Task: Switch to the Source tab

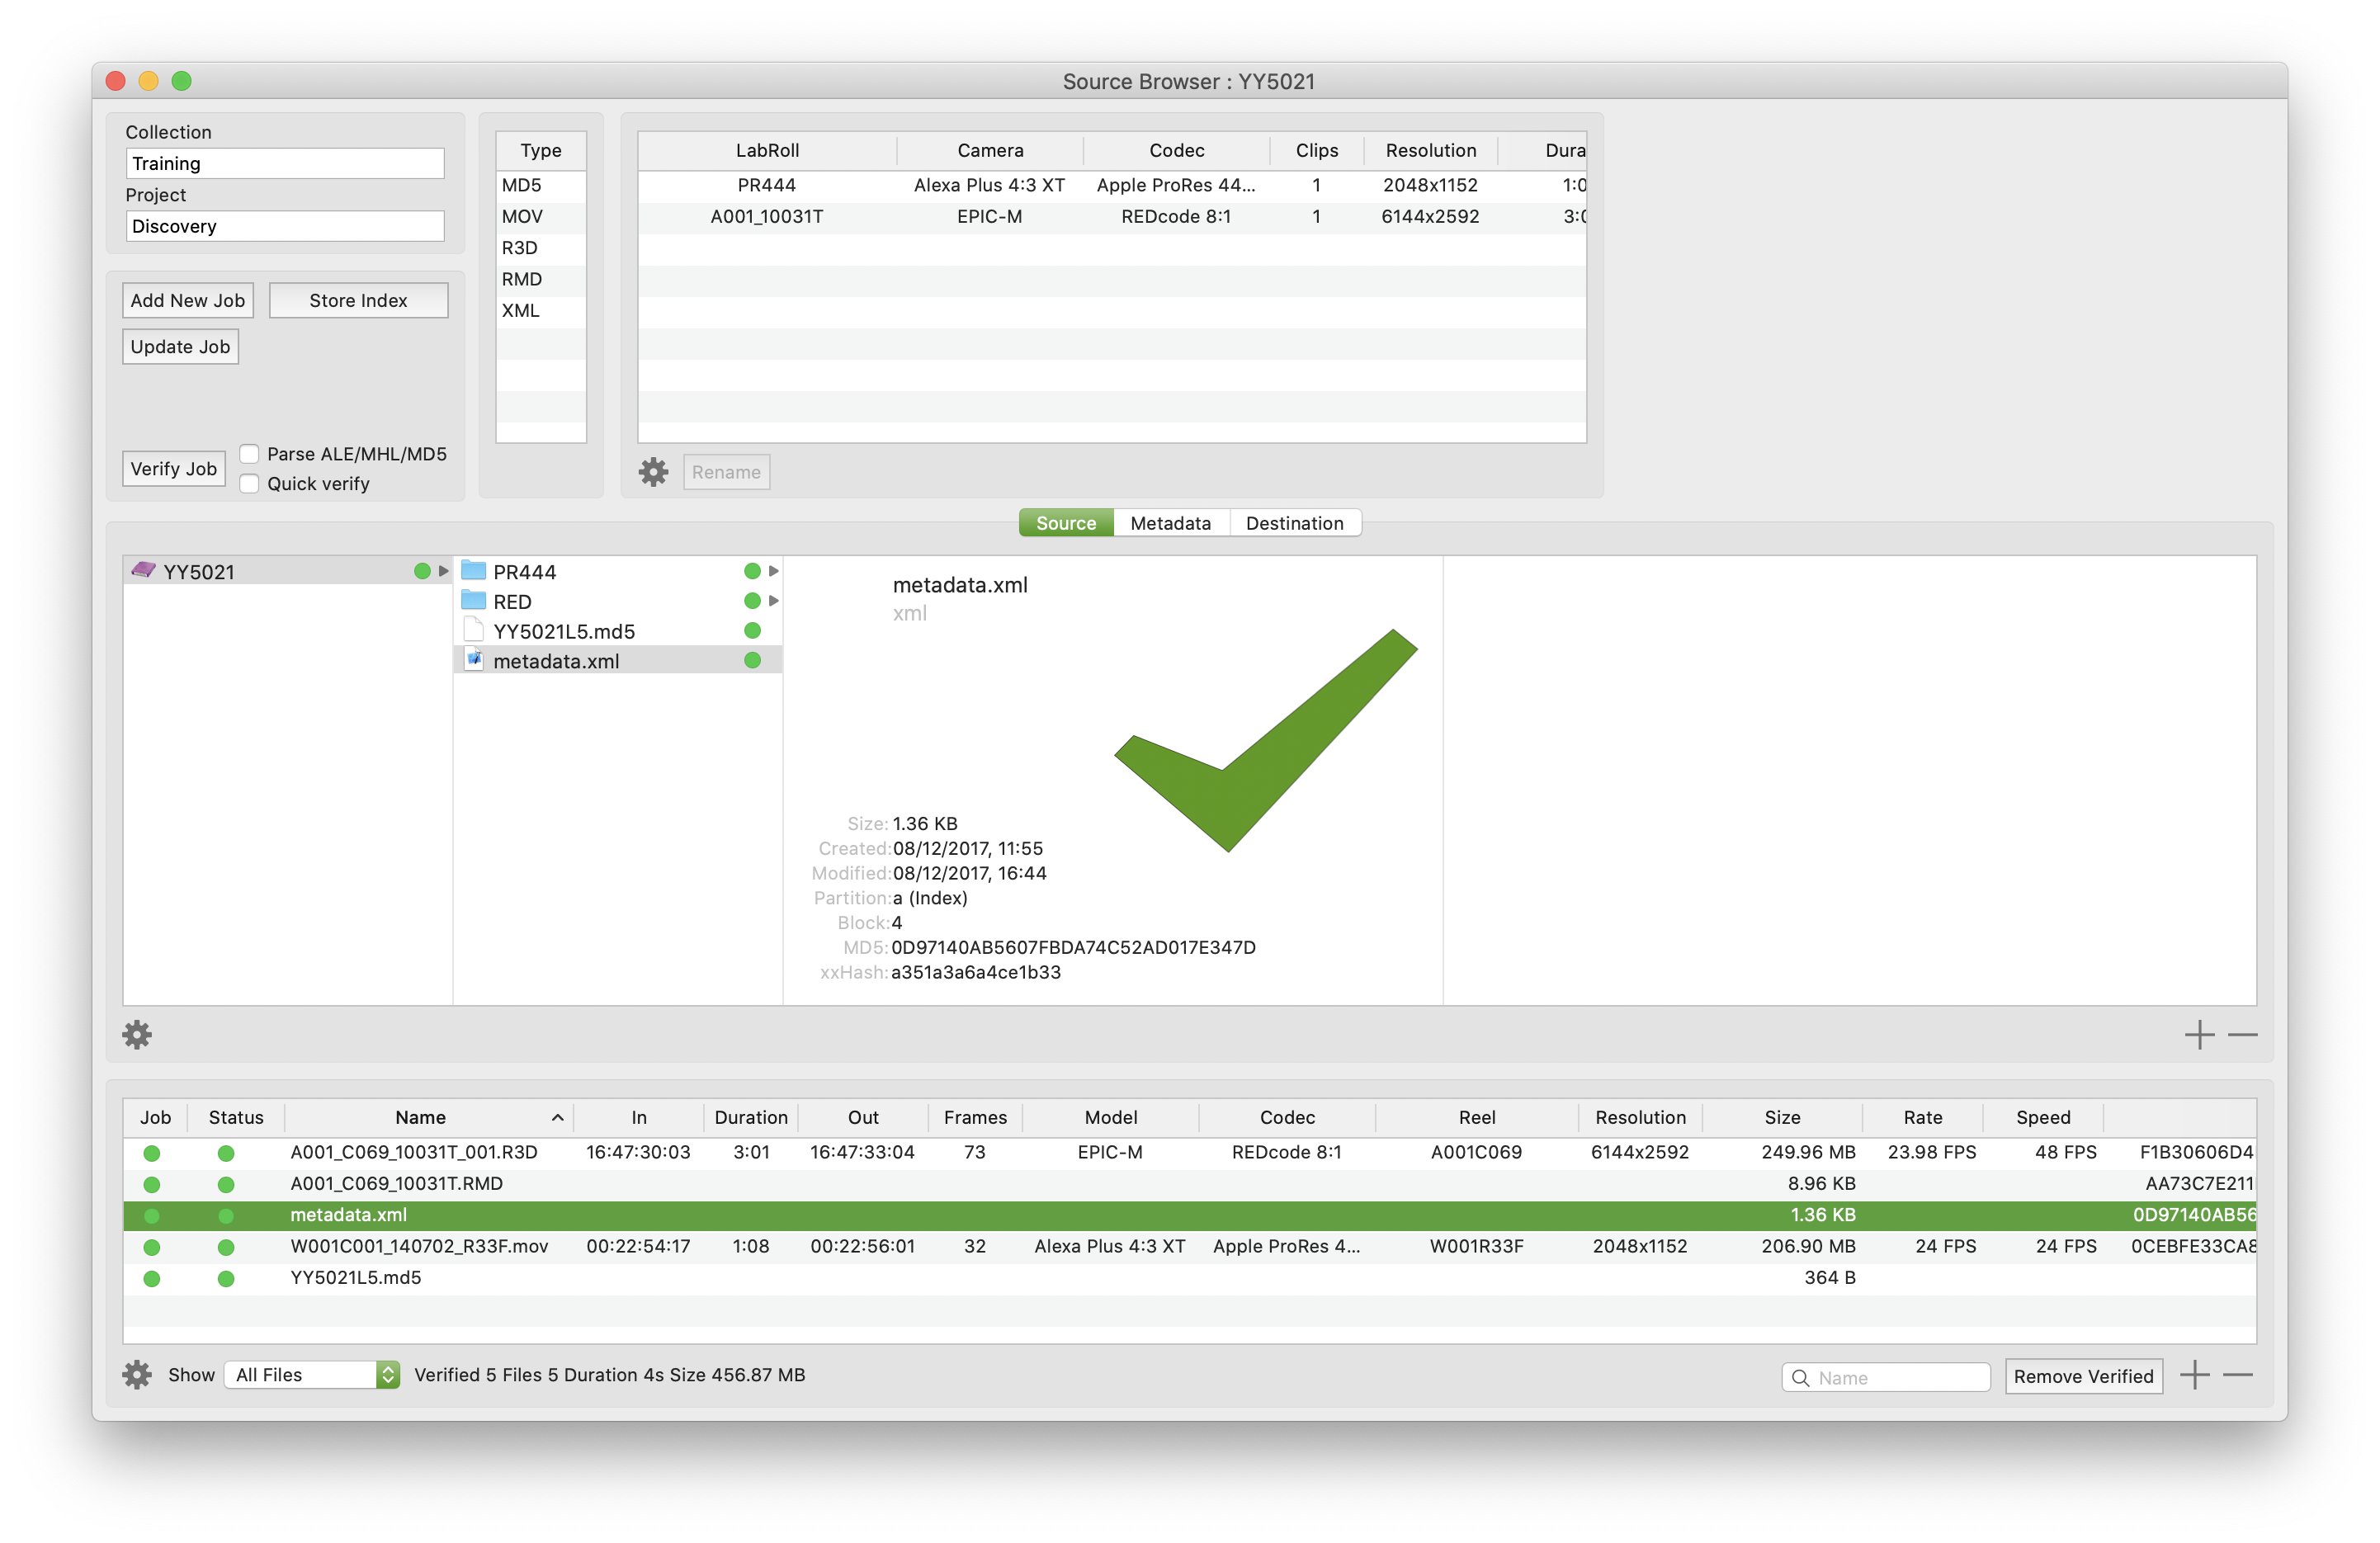Action: pyautogui.click(x=1066, y=522)
